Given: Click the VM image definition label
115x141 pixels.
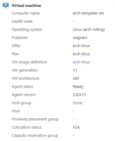Looking at the screenshot, I should [30, 62].
